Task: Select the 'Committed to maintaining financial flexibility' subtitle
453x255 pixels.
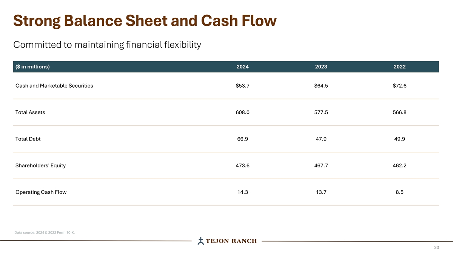Action: tap(107, 45)
